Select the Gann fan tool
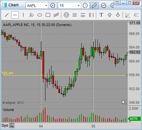 (x=128, y=15)
